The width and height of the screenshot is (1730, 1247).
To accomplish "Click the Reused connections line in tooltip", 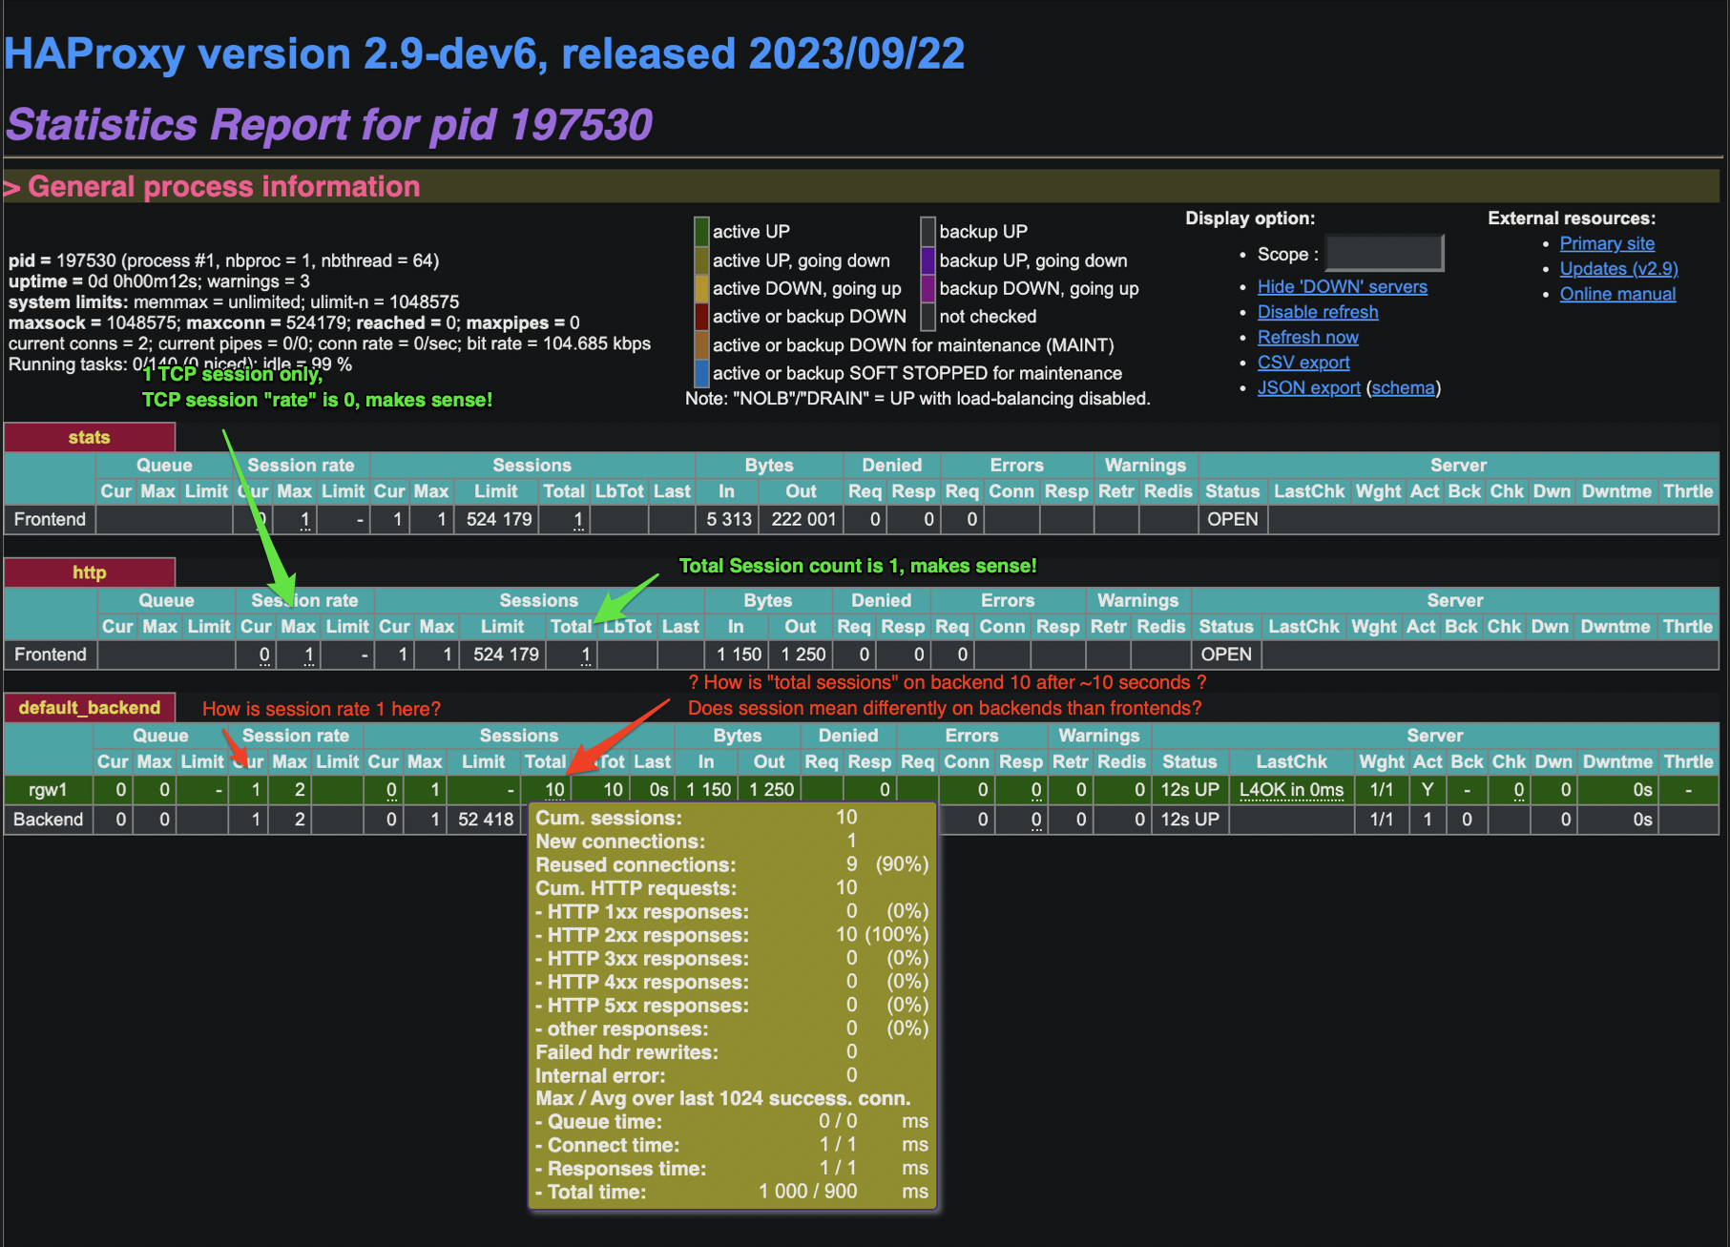I will [732, 864].
